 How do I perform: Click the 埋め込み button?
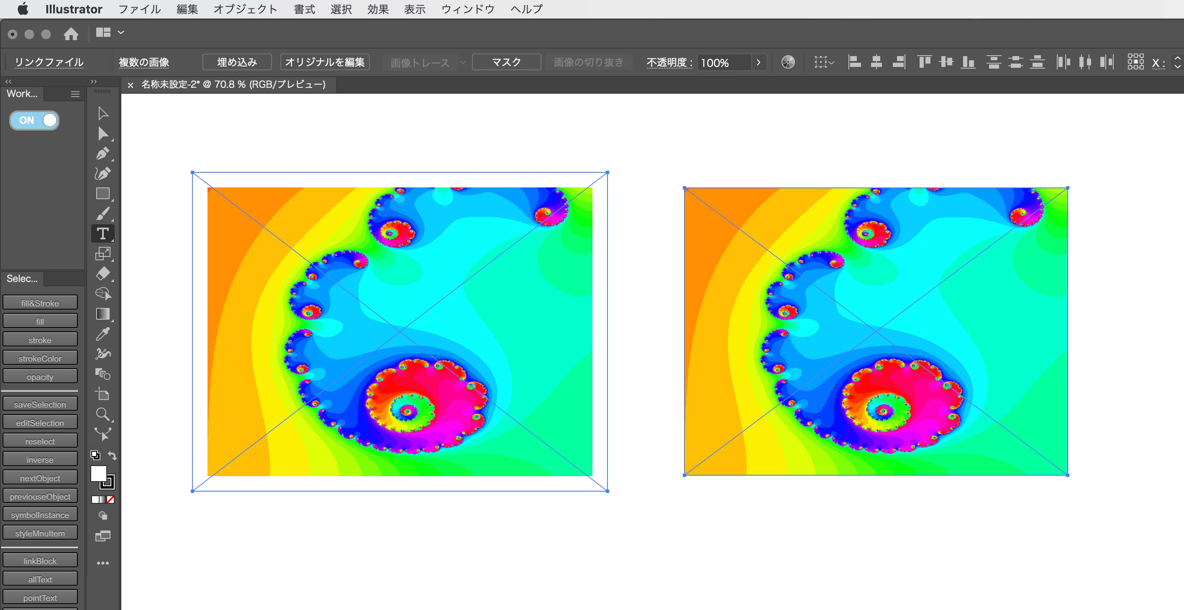point(237,62)
